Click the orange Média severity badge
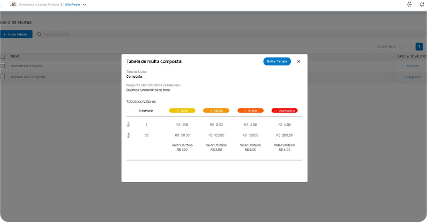Viewport: 427px width, 222px height. point(216,111)
